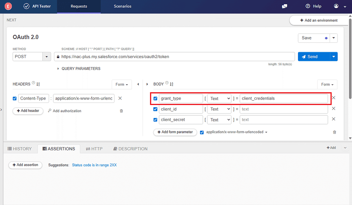Click the Send button
Screen dimensions: 352x205
click(314, 57)
